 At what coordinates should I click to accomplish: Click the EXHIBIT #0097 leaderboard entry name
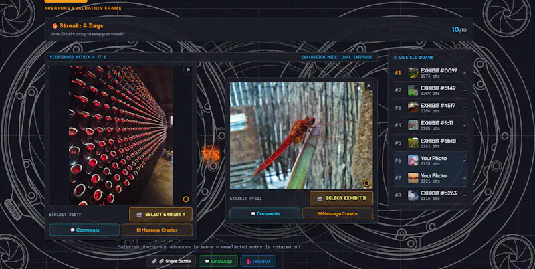click(439, 71)
